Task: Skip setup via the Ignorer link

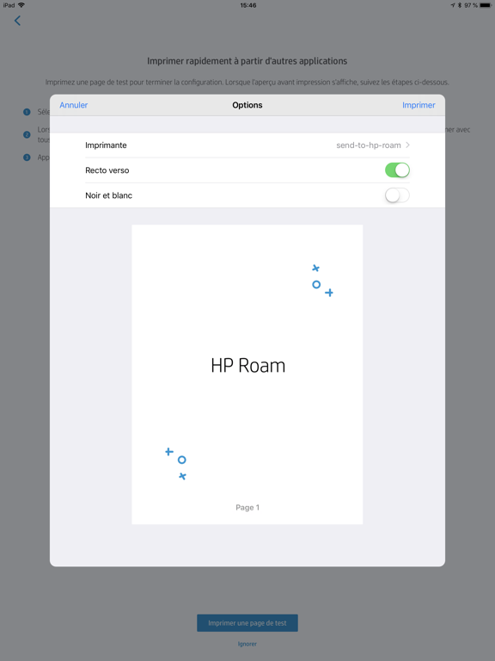Action: coord(247,644)
